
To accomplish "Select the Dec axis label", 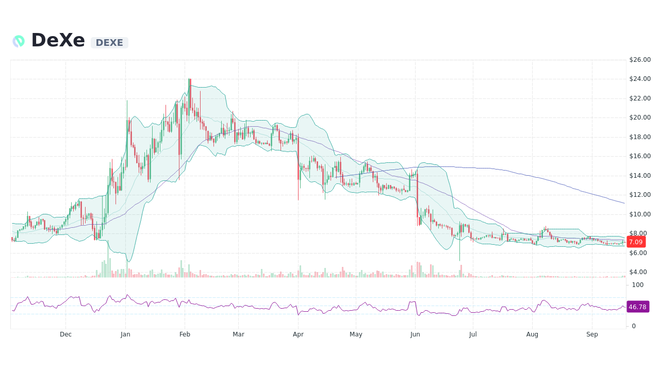I will point(65,334).
